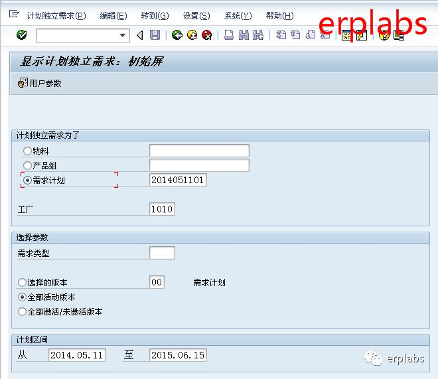Open the 系统(Y) menu
Screen dimensions: 438x379
238,16
